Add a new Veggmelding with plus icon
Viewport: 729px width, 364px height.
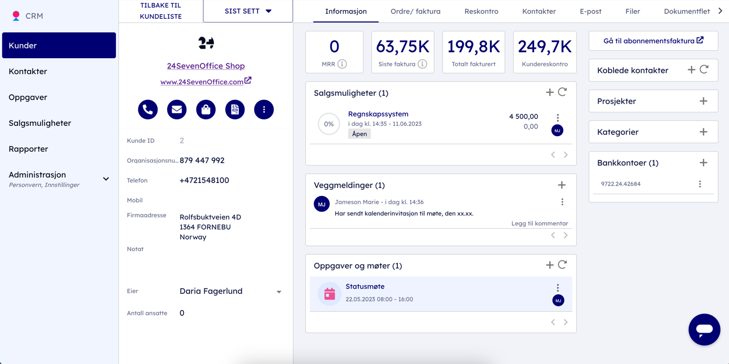pyautogui.click(x=561, y=185)
